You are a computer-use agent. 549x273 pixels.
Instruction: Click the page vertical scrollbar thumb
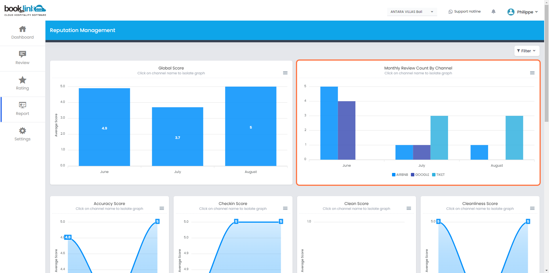pyautogui.click(x=546, y=63)
